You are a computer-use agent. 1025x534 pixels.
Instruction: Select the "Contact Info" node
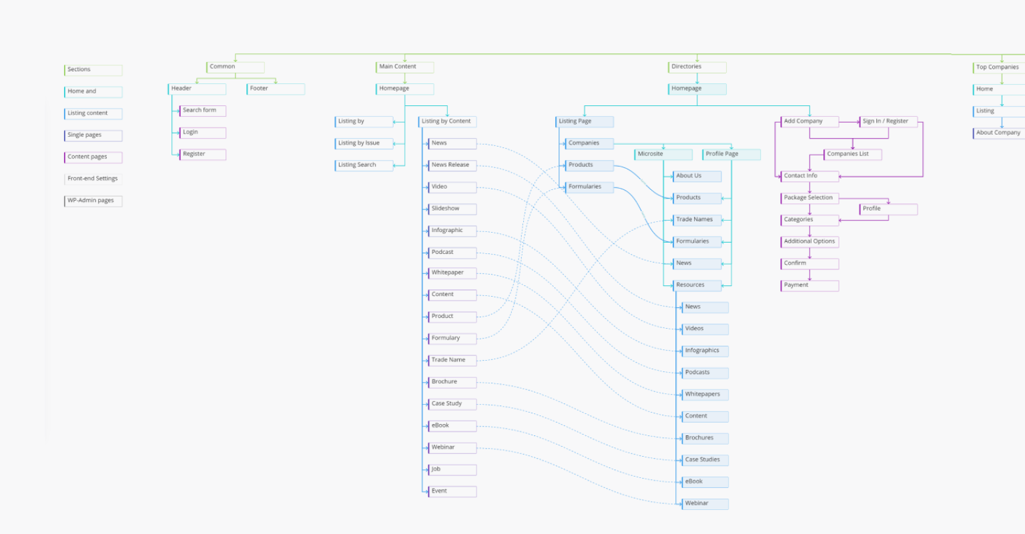[x=810, y=177]
